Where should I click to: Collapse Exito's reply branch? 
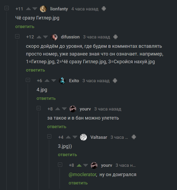click(28, 80)
